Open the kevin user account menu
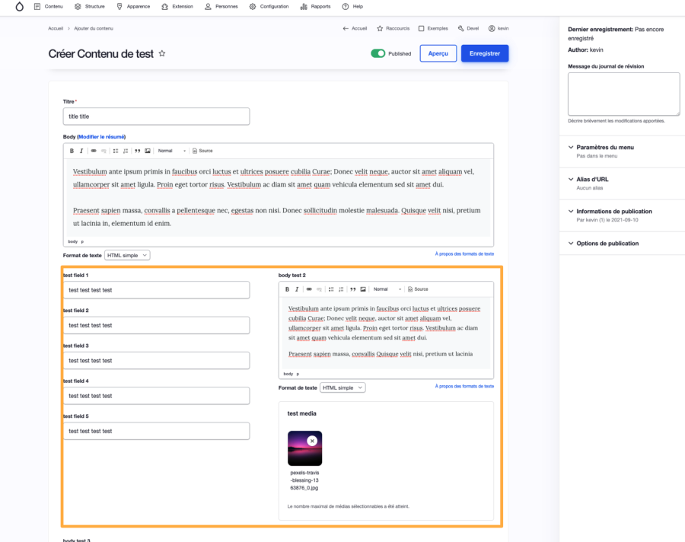The width and height of the screenshot is (685, 542). tap(499, 28)
